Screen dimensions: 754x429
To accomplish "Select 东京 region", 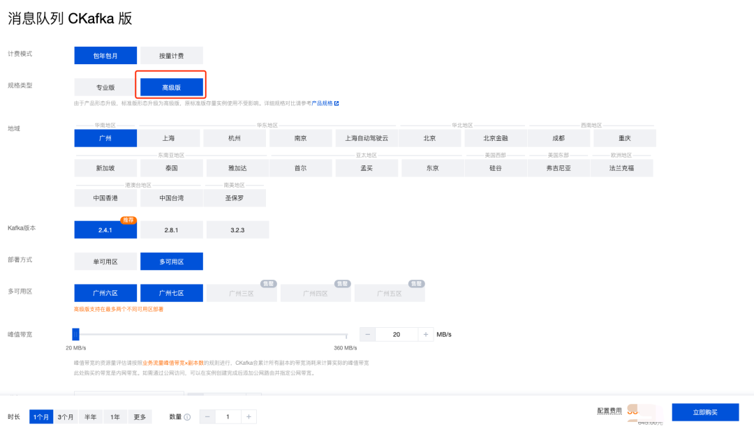I will (x=432, y=168).
